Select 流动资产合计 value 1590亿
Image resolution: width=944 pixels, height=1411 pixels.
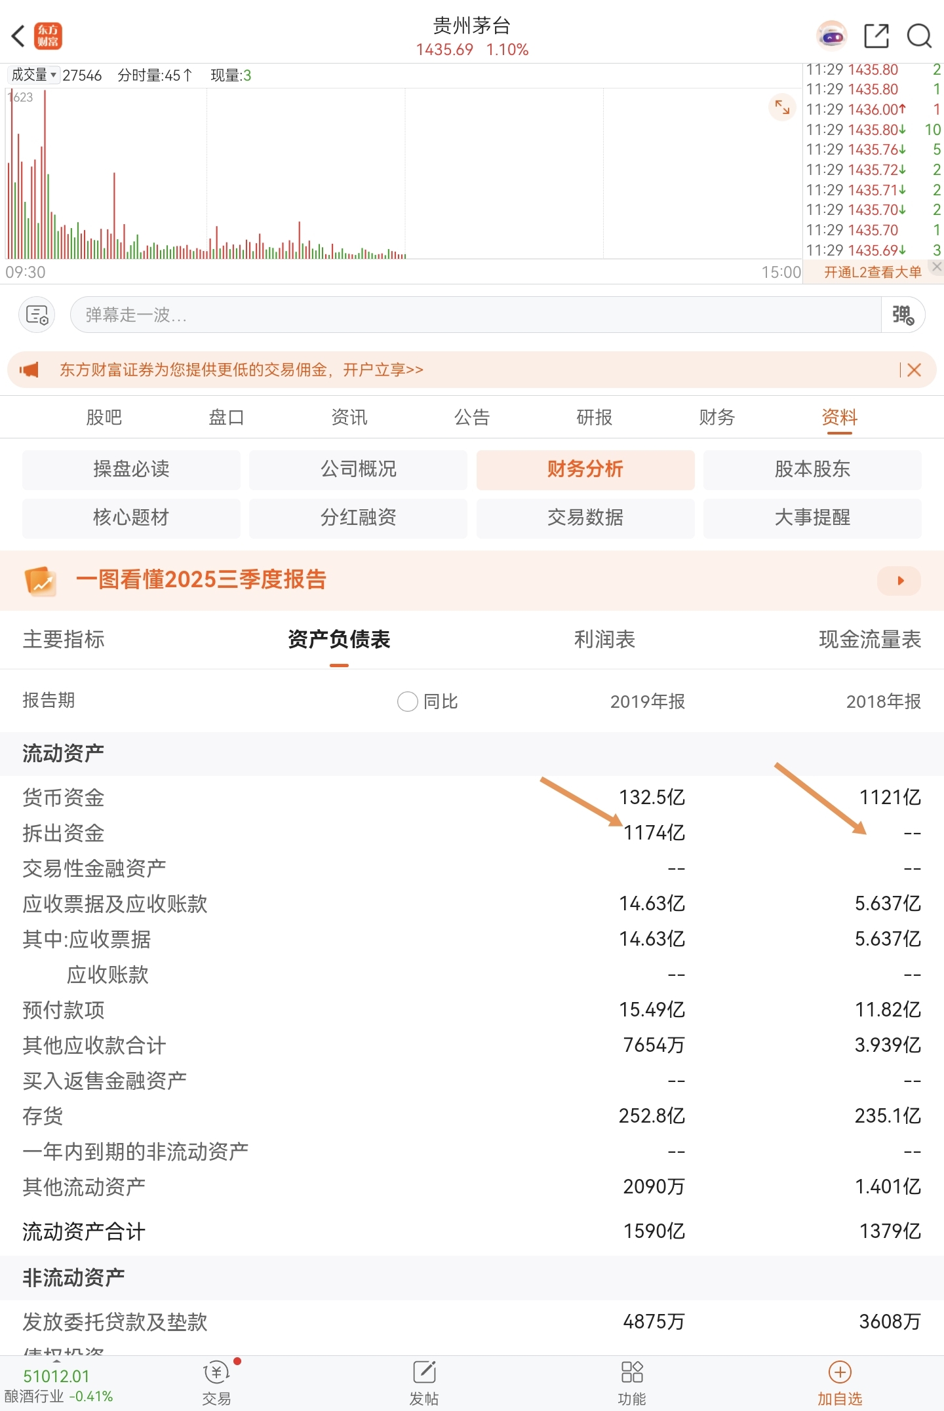[654, 1231]
